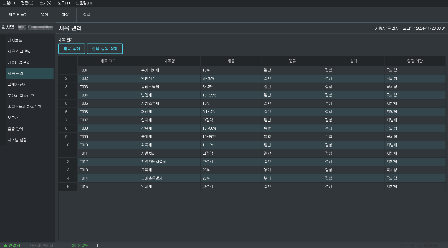Click 새로 만들기 in the toolbar

[x=18, y=15]
